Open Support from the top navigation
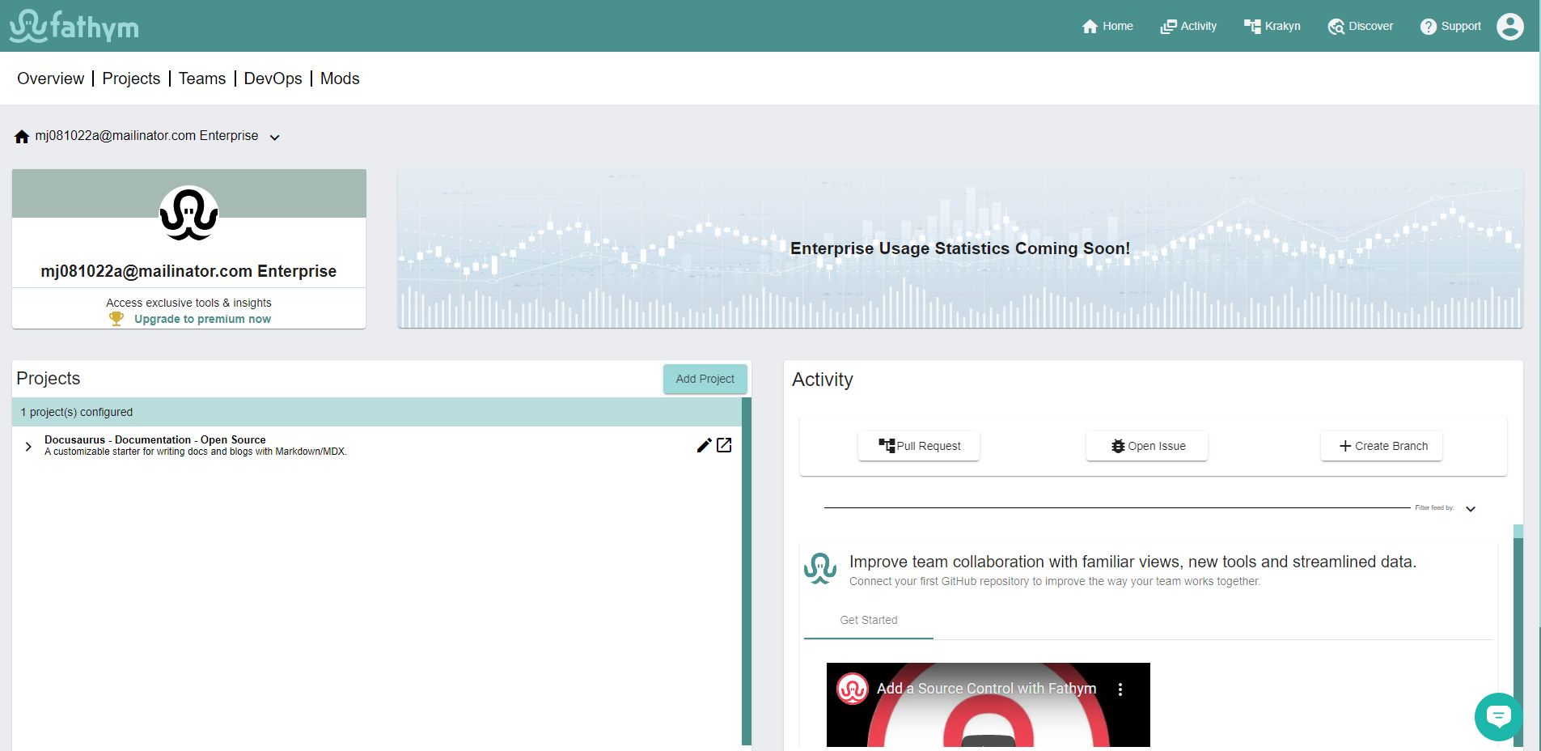 1451,26
